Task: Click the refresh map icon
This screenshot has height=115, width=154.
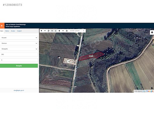Action: 48,31
